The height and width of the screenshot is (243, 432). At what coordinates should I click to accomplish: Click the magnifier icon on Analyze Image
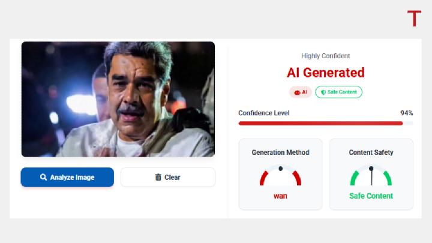[x=43, y=178]
